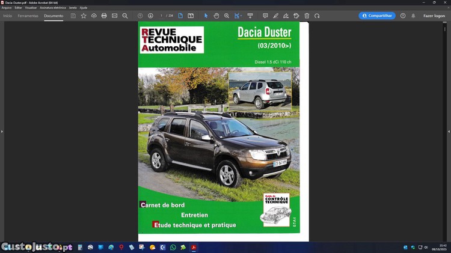Screen dimensions: 451x253
Task: Open WhatsApp from the taskbar
Action: (x=173, y=247)
